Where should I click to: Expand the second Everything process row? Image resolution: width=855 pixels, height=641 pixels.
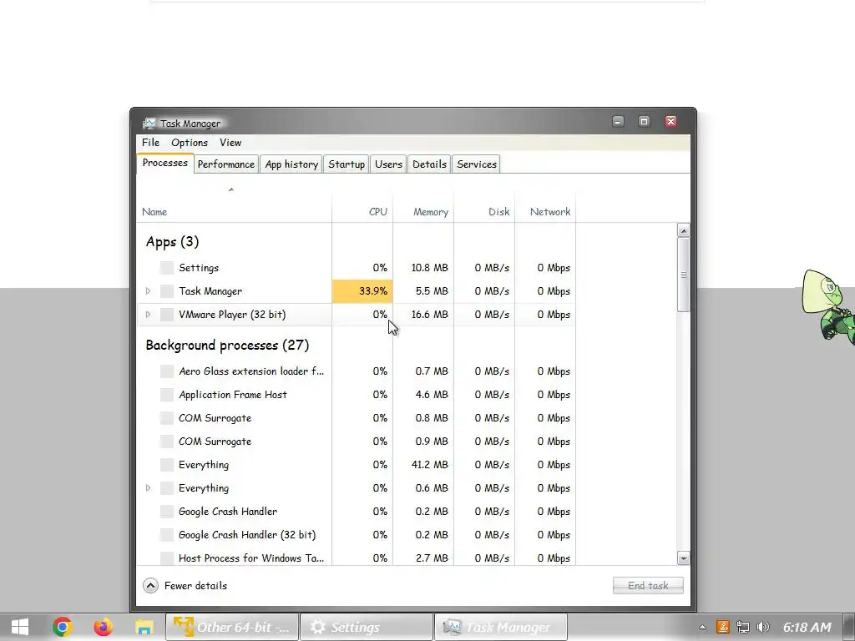pos(148,487)
